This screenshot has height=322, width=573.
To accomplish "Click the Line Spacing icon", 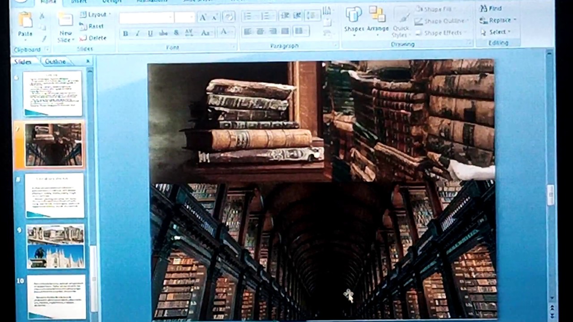I will [x=312, y=16].
